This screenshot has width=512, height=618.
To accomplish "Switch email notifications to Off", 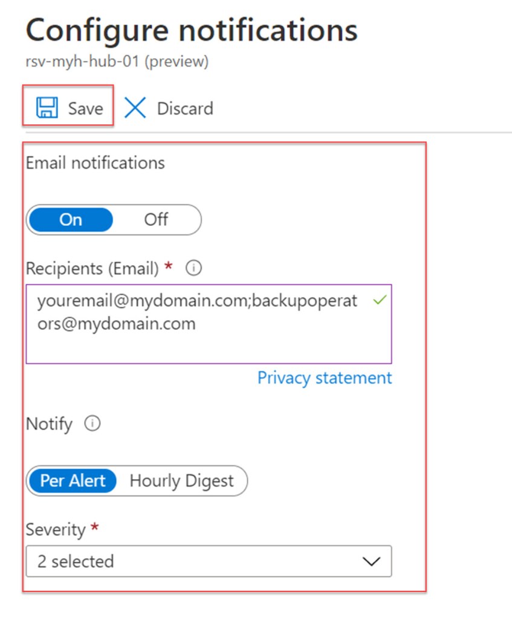I will click(x=156, y=219).
